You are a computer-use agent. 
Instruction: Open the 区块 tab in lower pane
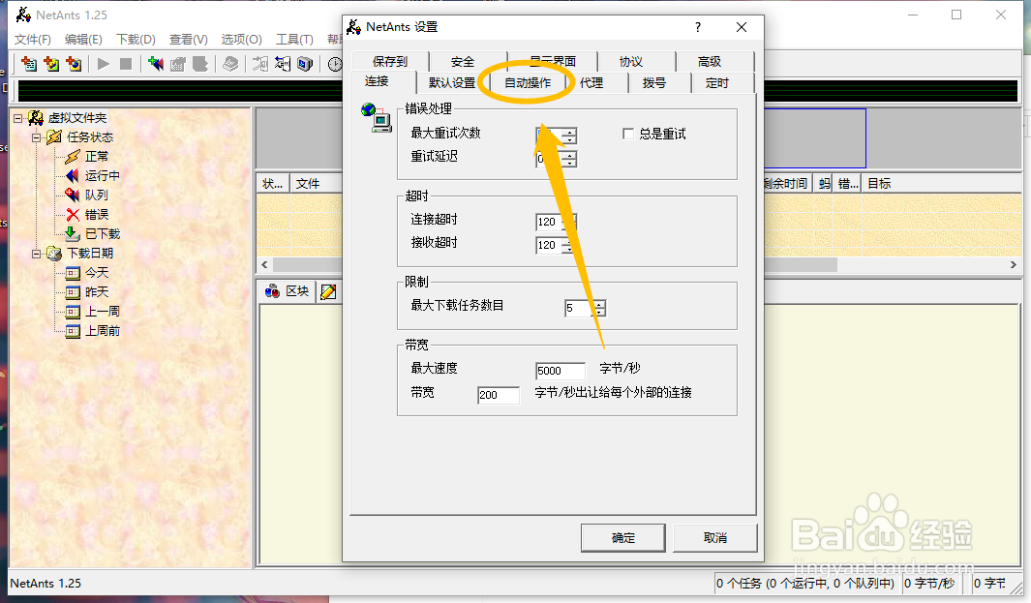[288, 291]
